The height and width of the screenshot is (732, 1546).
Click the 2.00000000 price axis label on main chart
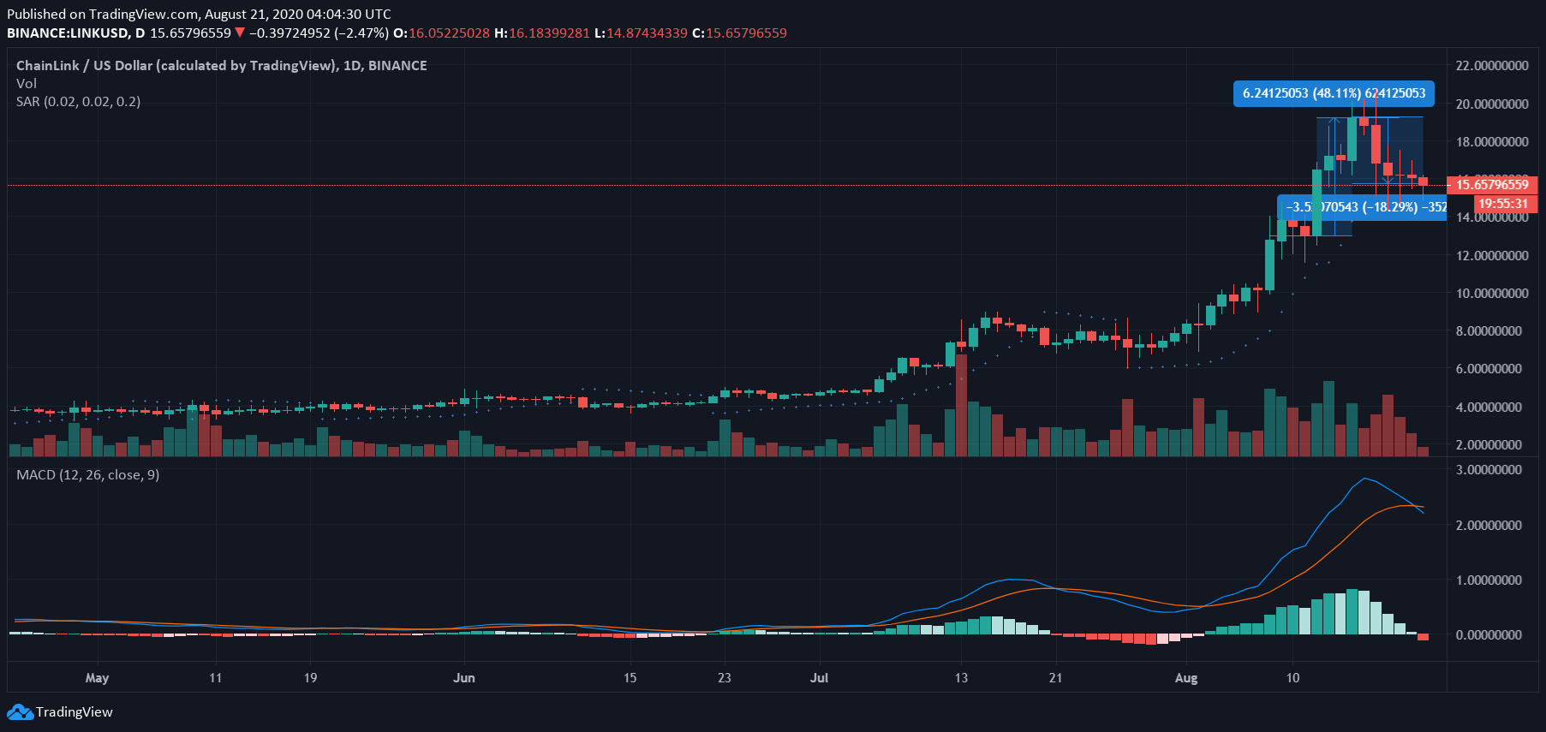1489,445
